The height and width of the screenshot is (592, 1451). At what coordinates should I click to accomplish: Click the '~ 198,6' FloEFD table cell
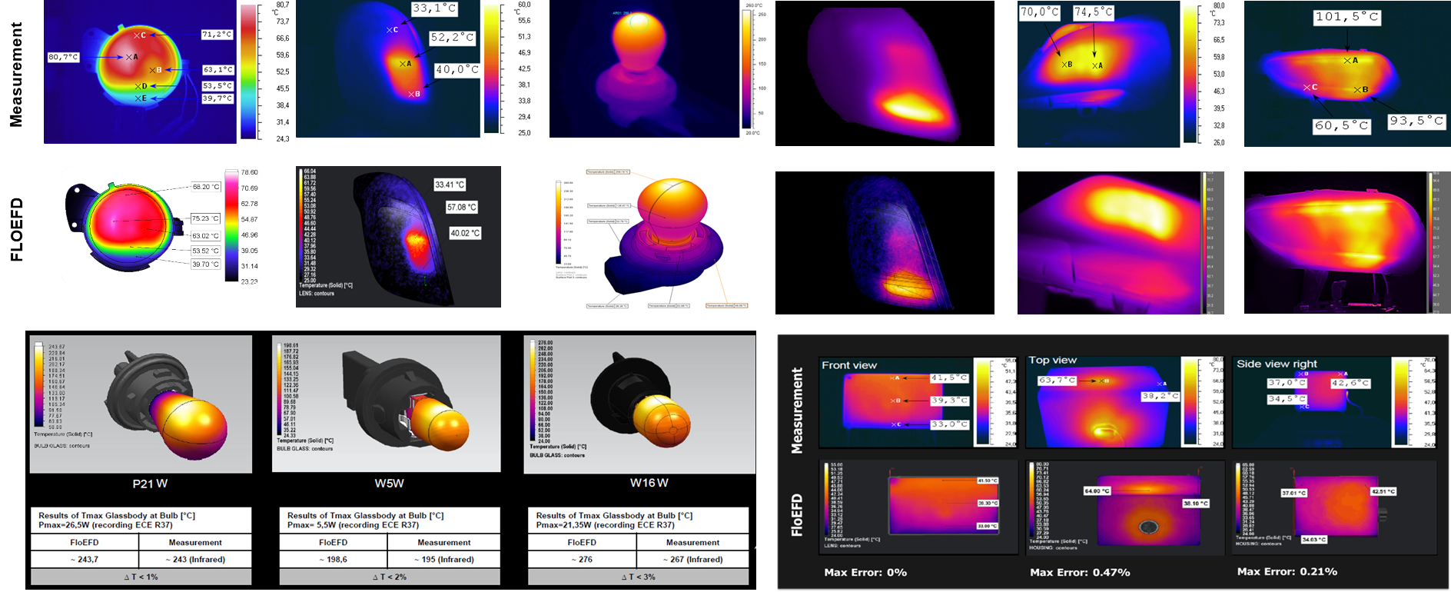coord(333,560)
